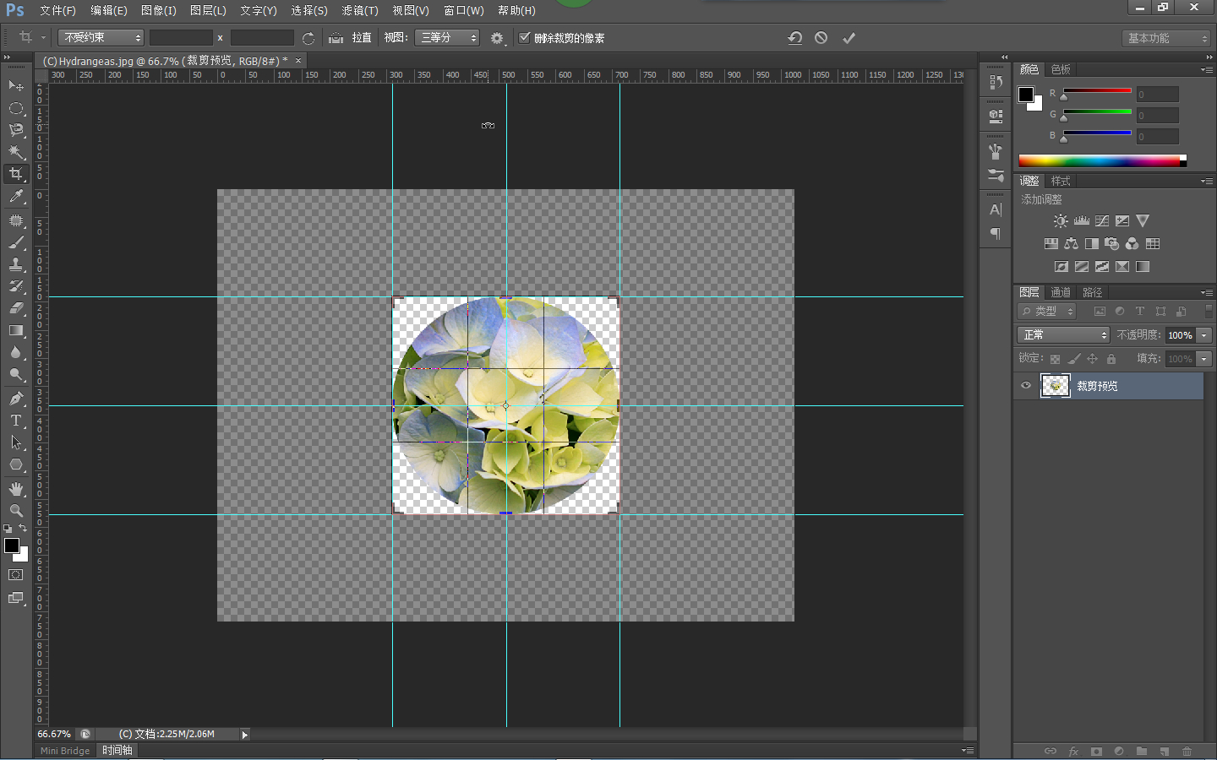Toggle pixel layer filter
This screenshot has width=1217, height=760.
coord(1100,312)
